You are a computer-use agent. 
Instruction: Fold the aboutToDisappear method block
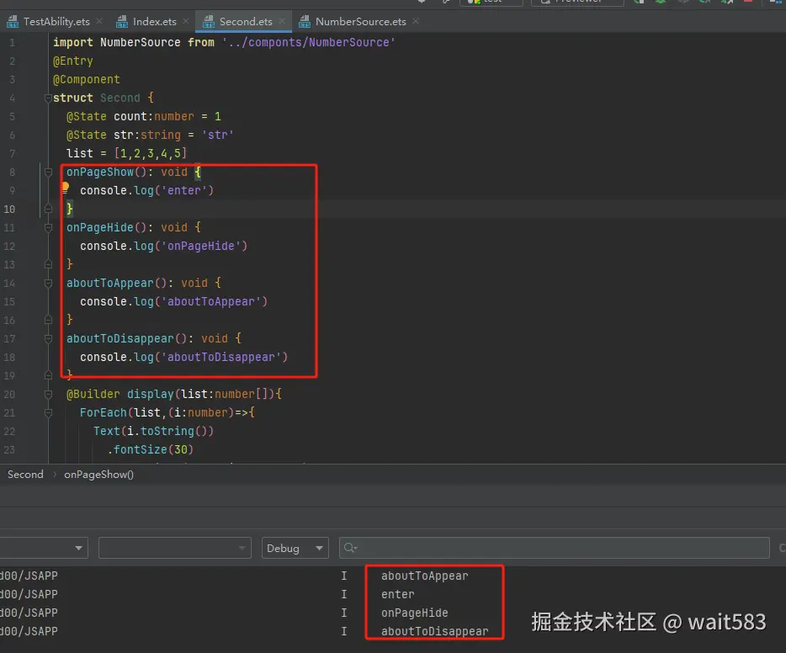pyautogui.click(x=48, y=338)
